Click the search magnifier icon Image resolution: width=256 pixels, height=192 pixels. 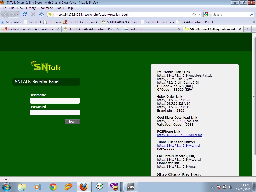tap(251, 14)
